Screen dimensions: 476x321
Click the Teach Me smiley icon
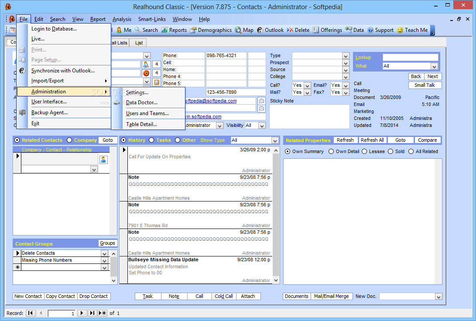(400, 30)
